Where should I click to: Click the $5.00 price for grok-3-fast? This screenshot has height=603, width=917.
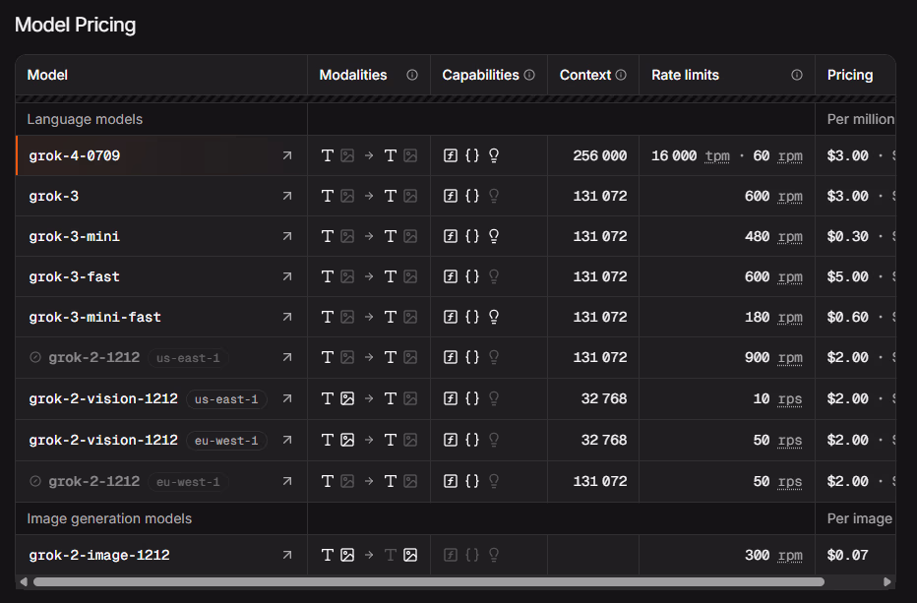click(848, 276)
